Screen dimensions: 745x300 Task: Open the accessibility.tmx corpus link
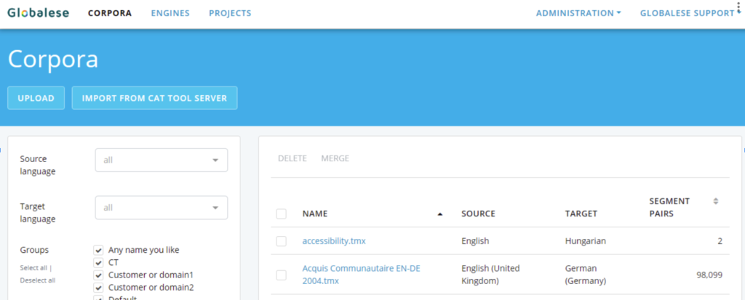[334, 241]
